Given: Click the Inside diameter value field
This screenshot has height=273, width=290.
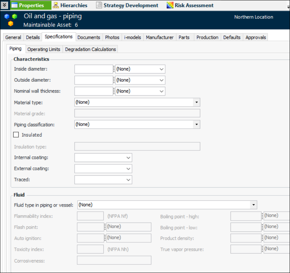Looking at the screenshot, I should pos(93,69).
